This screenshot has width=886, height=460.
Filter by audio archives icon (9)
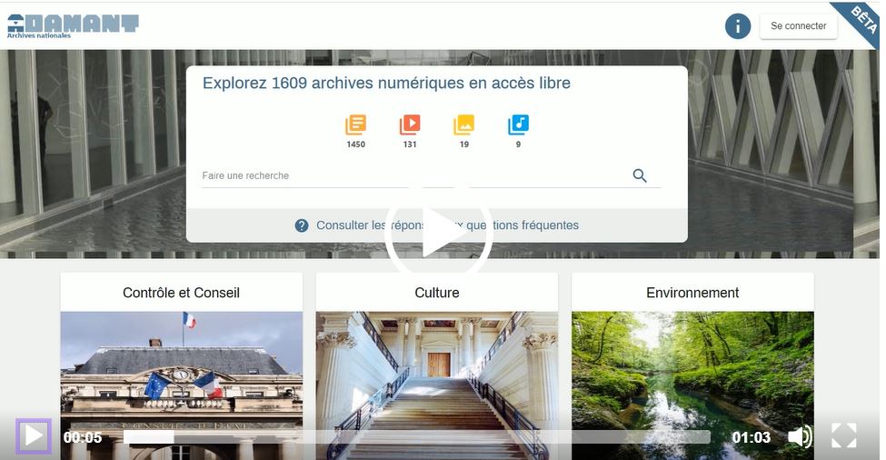pos(518,125)
